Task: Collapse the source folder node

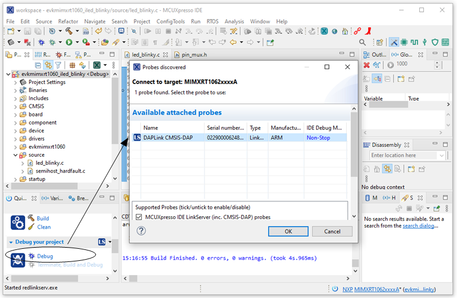Action: 15,155
